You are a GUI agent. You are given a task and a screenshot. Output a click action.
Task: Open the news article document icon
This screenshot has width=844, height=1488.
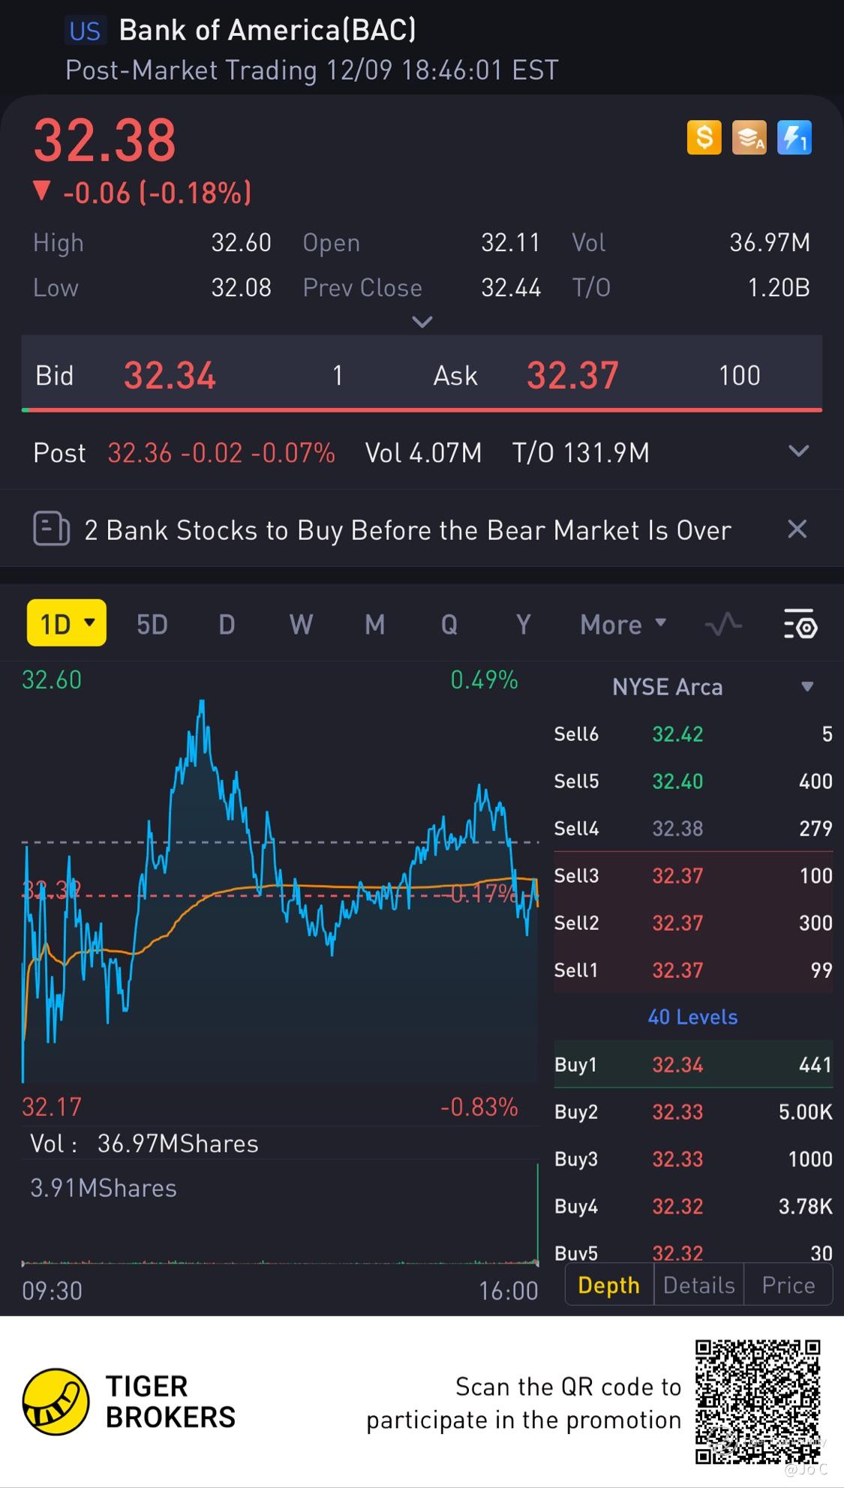point(51,529)
